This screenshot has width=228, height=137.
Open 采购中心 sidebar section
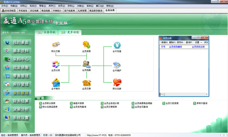tap(17, 59)
